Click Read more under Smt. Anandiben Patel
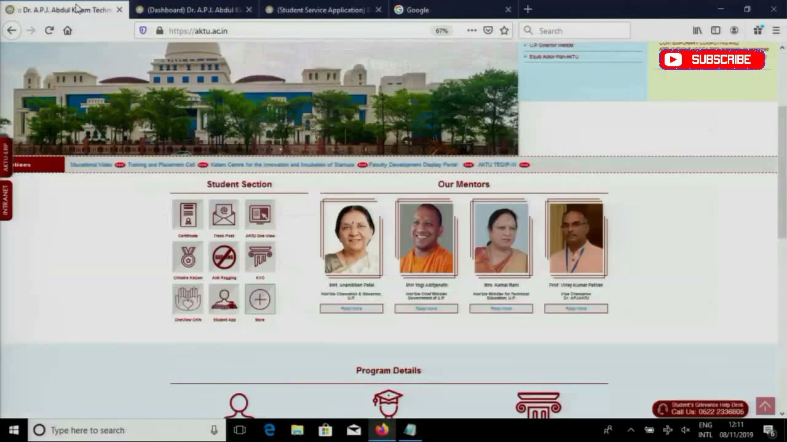This screenshot has width=787, height=442. (351, 308)
